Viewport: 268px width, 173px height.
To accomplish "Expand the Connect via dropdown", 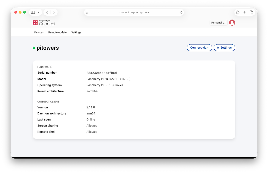I will [x=199, y=48].
